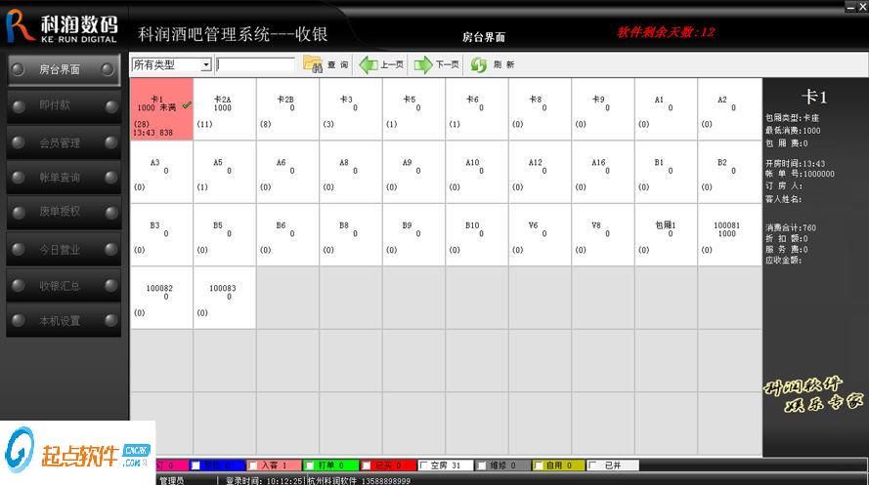The width and height of the screenshot is (869, 485).
Task: Select room card A6
Action: pyautogui.click(x=287, y=172)
